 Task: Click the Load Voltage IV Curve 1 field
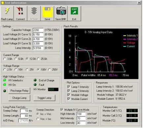[x=38, y=35]
